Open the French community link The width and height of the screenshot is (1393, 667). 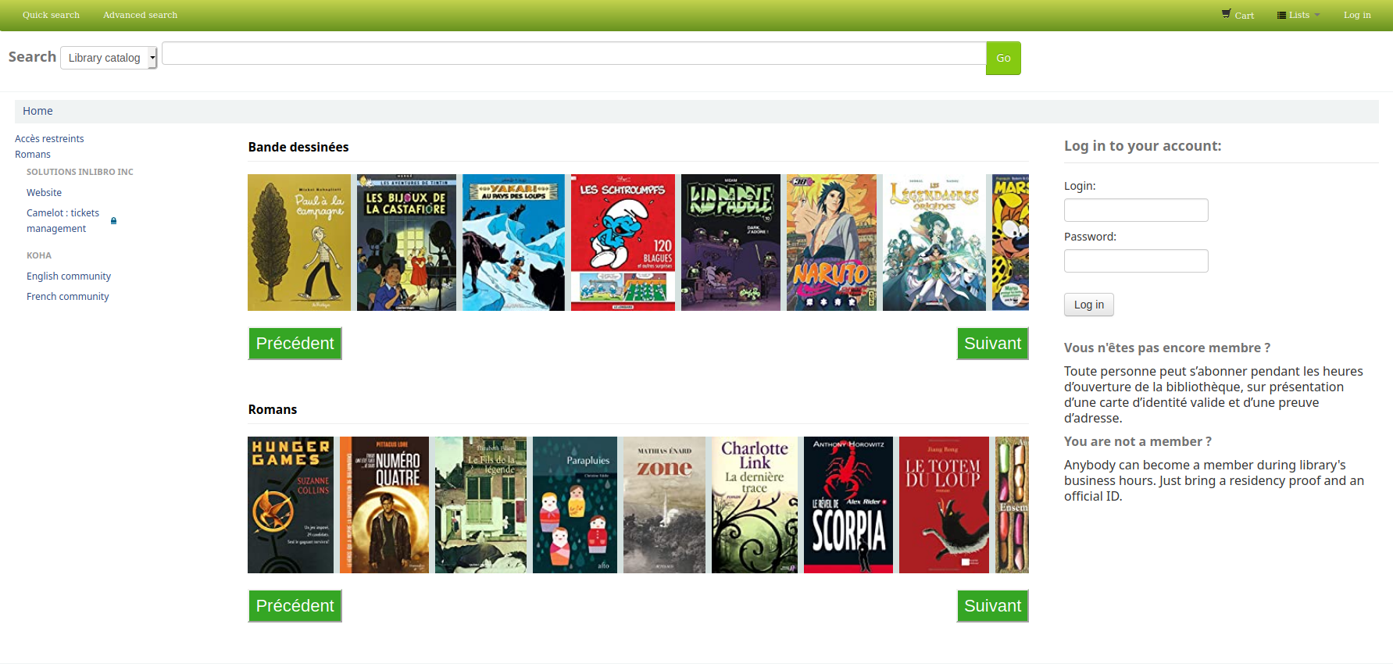pos(68,297)
